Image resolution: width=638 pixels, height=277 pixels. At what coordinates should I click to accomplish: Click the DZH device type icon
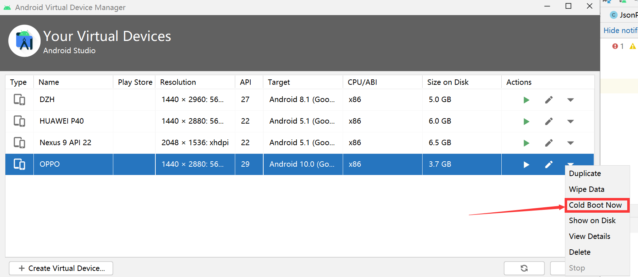[19, 100]
